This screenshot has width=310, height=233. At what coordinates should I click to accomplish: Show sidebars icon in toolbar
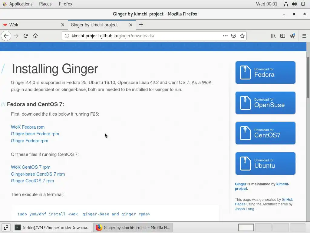click(x=283, y=36)
